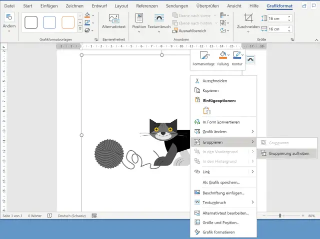Viewport: 320px width, 239px height.
Task: Switch to the Einfügen ribbon tab
Action: point(49,5)
